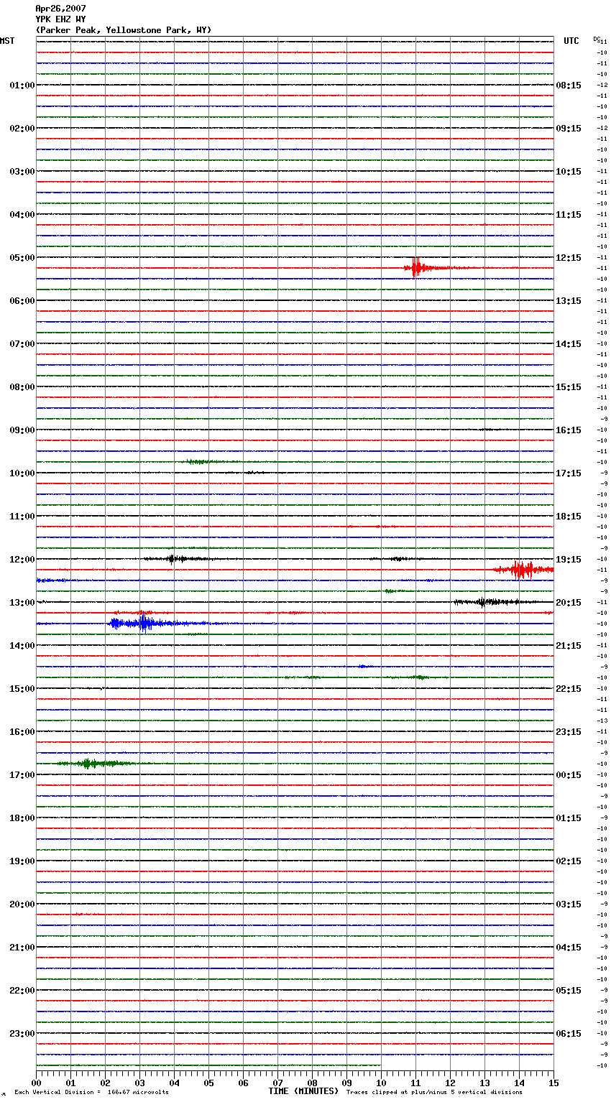Screen dimensions: 611x1102
Task: Select the YPK EHZ WY station code
Action: [60, 19]
